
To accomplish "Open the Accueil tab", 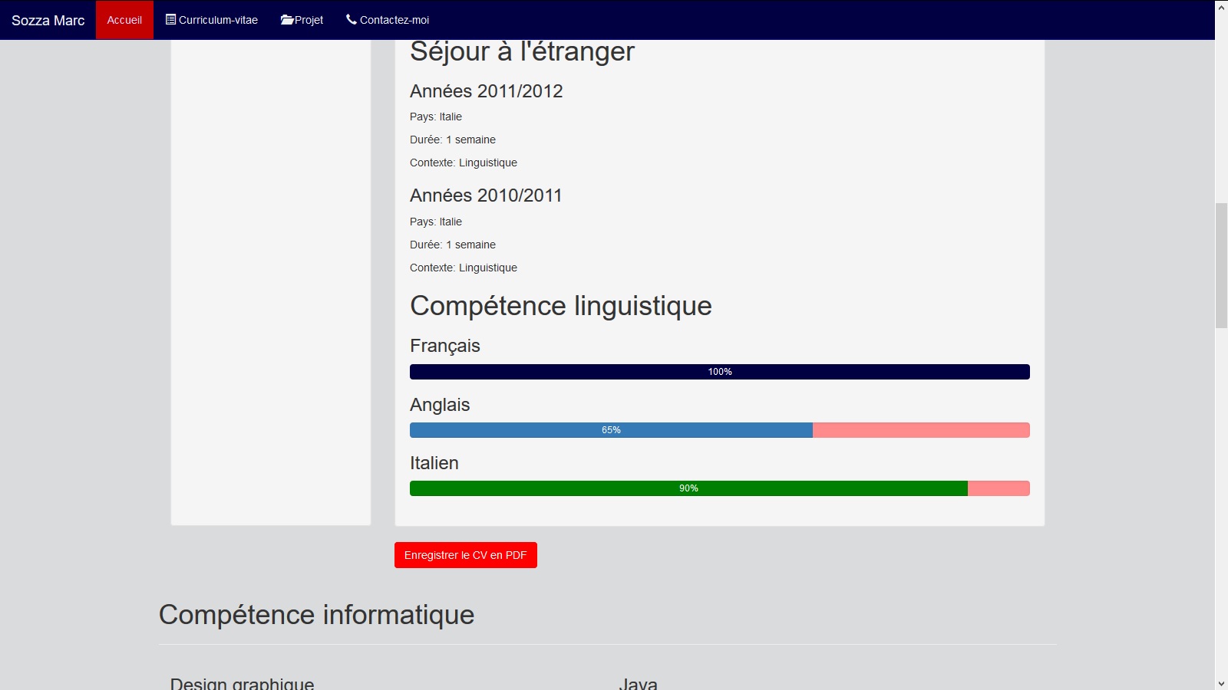I will coord(124,20).
